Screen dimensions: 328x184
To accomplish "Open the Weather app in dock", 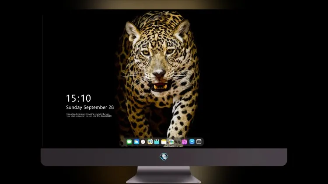I will [x=136, y=142].
